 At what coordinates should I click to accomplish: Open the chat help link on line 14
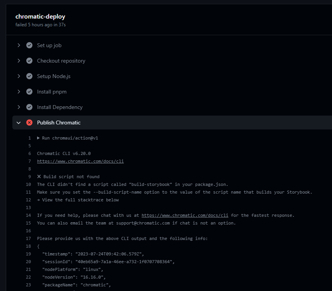pos(185,215)
